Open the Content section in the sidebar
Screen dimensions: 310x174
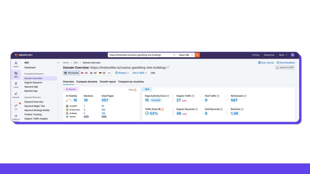click(16, 95)
